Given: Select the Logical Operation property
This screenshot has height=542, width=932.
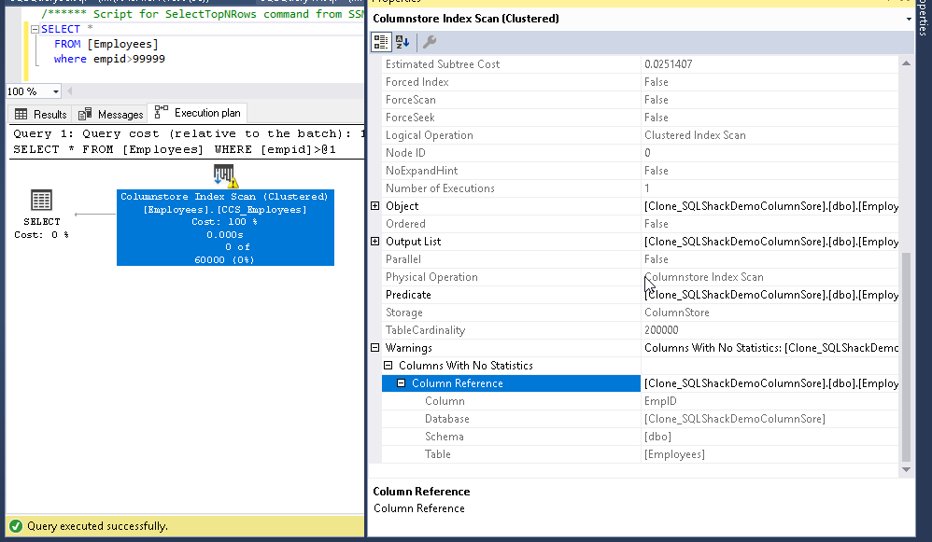Looking at the screenshot, I should pos(640,135).
